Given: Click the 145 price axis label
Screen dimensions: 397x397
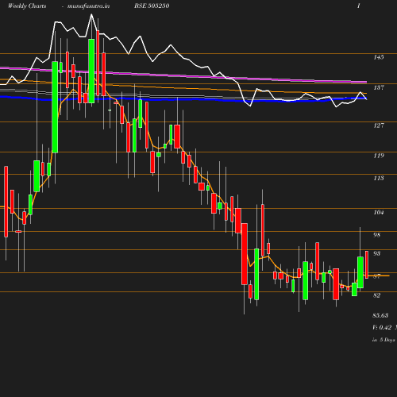Looking at the screenshot, I should [x=379, y=57].
